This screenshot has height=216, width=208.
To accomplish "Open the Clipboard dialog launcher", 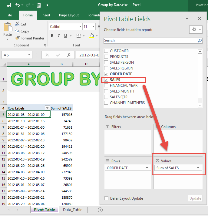I will coord(45,45).
